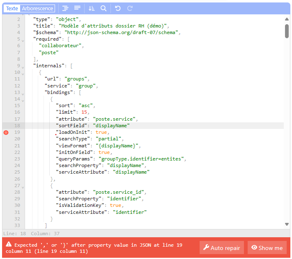
Task: Click the Auto repair button
Action: (x=222, y=248)
